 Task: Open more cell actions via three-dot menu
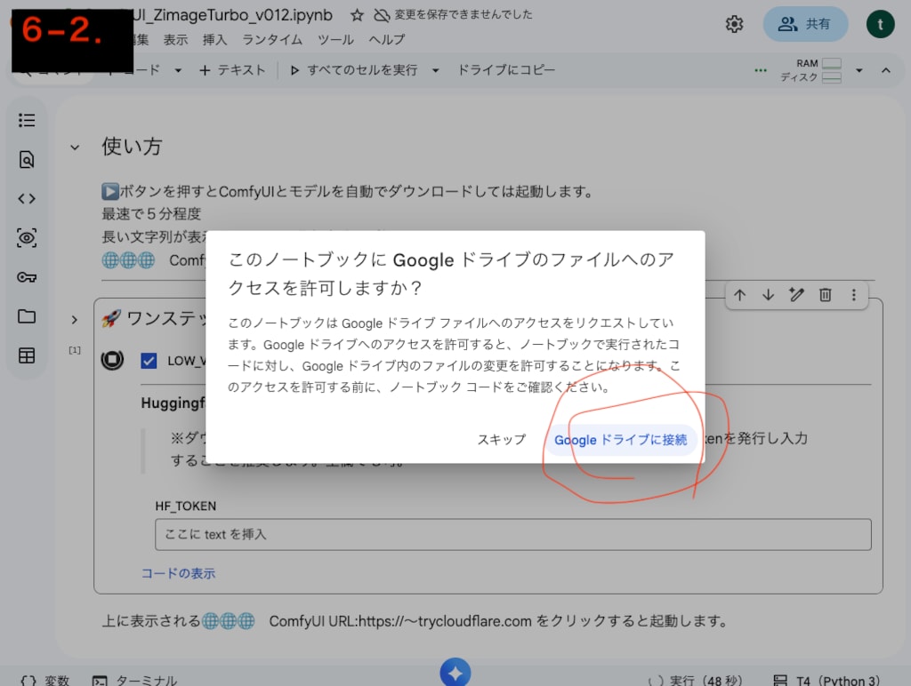click(x=852, y=295)
